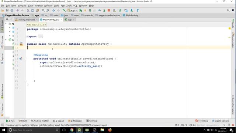Open the Navigate menu
Viewport: 236px width, 133px height.
(x=22, y=6)
